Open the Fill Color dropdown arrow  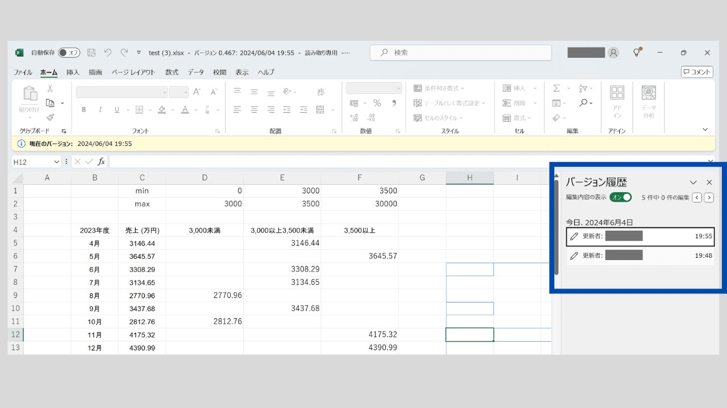[x=172, y=110]
